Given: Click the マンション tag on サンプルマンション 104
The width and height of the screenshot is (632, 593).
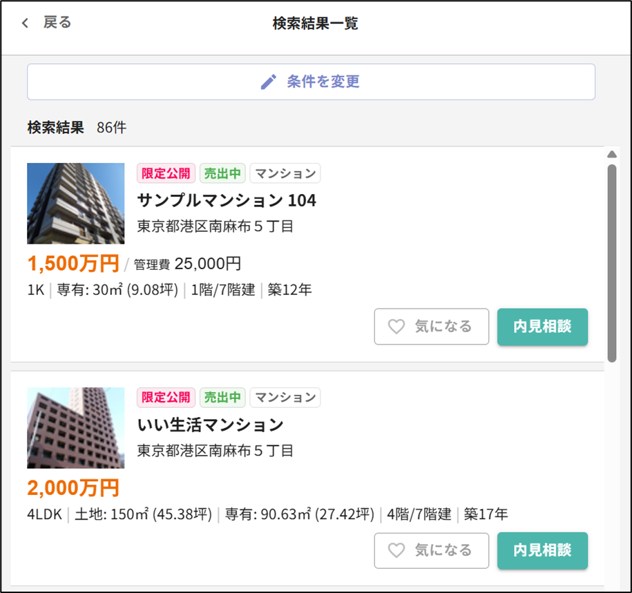Looking at the screenshot, I should pos(285,173).
